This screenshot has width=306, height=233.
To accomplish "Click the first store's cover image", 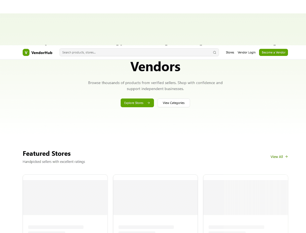I will pyautogui.click(x=65, y=198).
